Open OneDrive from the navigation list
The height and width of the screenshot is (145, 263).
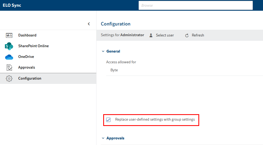coord(26,57)
